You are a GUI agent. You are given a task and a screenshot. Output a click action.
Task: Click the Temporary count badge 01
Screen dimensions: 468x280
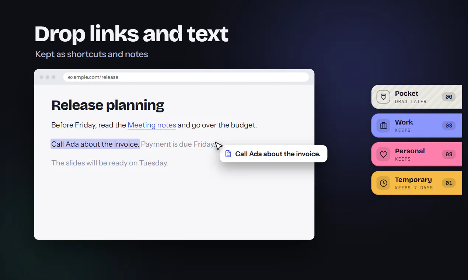coord(449,183)
